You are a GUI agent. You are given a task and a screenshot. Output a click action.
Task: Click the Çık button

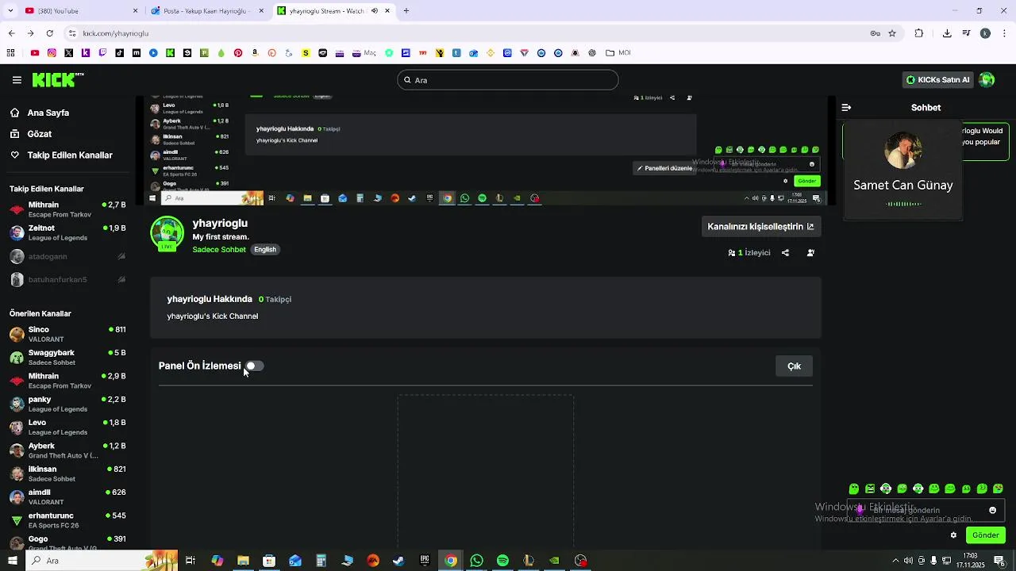click(x=794, y=366)
